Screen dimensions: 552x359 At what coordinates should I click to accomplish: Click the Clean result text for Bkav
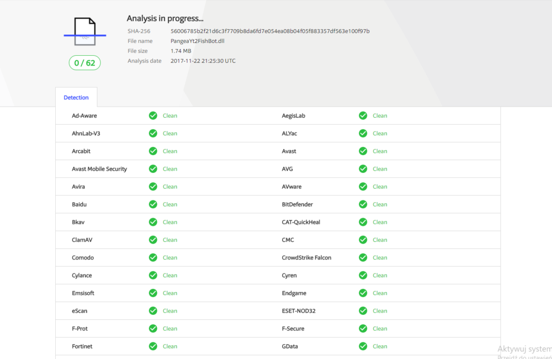tap(170, 222)
